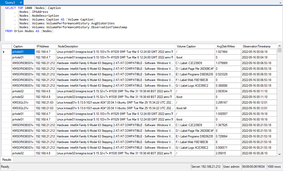283x171 pixels.
Task: Click AvgDiskWrites value 1.930557
Action: click(228, 114)
